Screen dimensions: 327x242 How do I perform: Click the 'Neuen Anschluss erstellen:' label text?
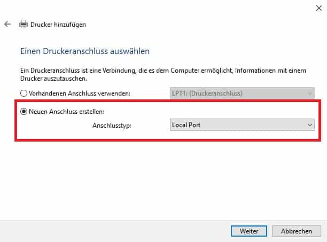66,112
